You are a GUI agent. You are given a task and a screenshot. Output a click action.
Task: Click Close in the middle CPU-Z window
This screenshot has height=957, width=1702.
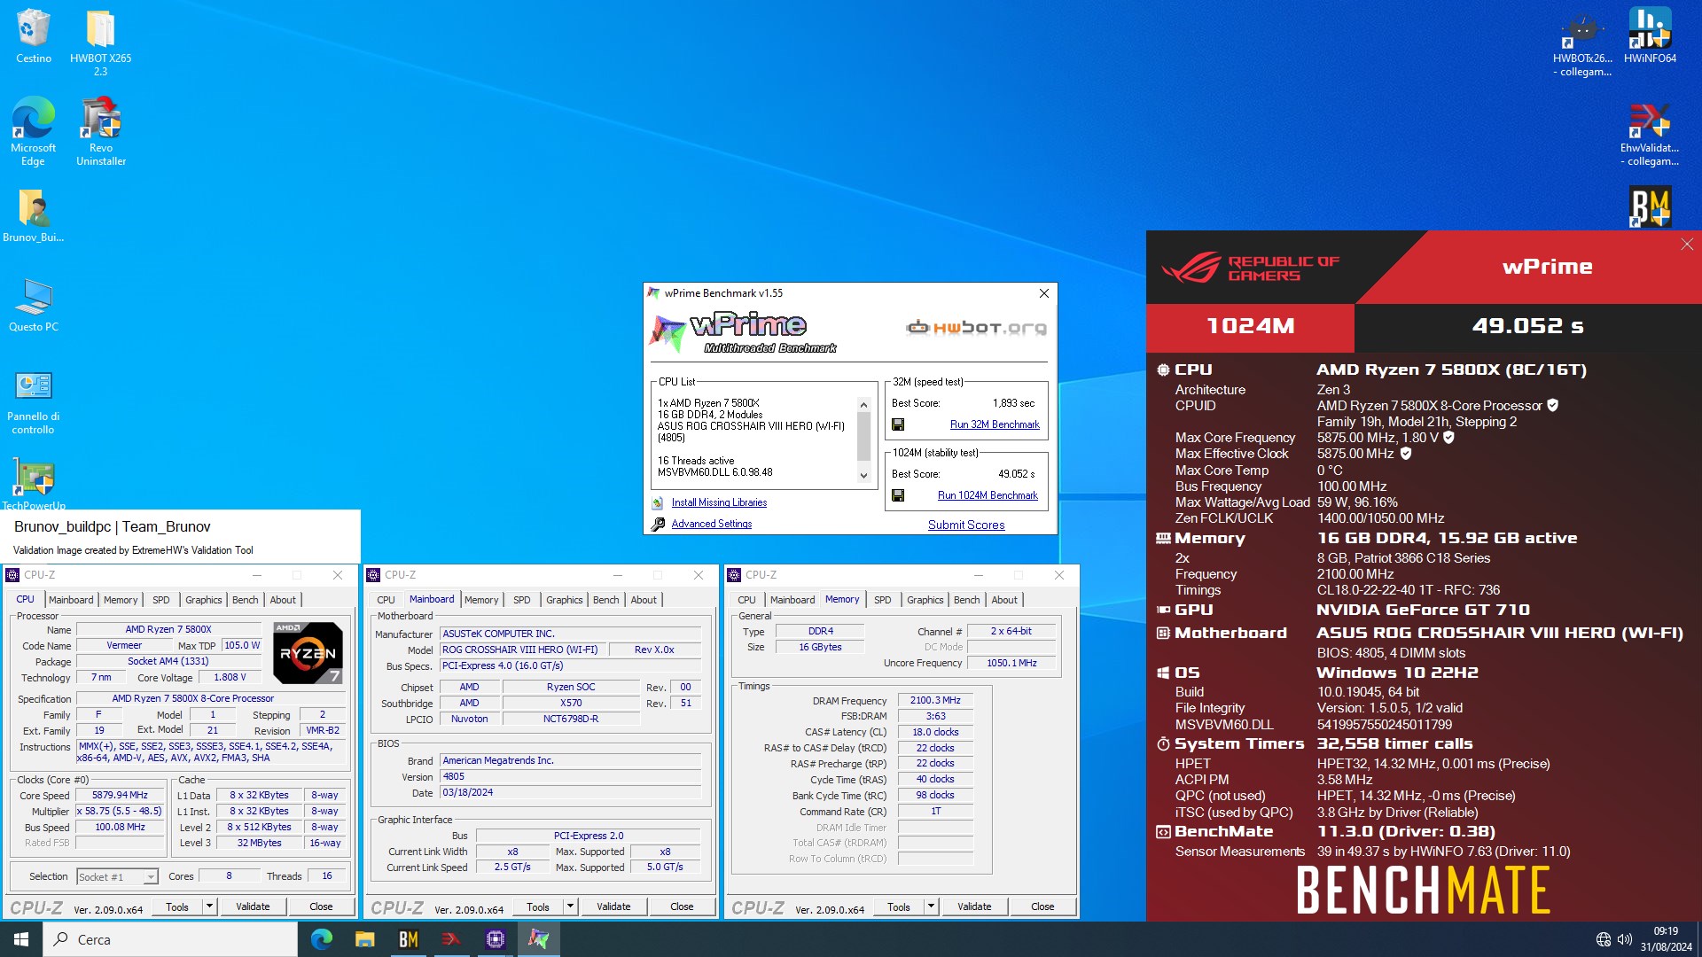click(682, 906)
